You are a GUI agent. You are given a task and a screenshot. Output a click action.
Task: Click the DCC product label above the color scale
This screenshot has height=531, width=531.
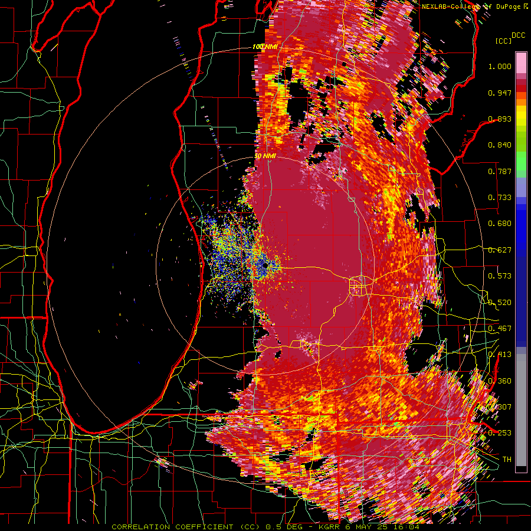519,35
